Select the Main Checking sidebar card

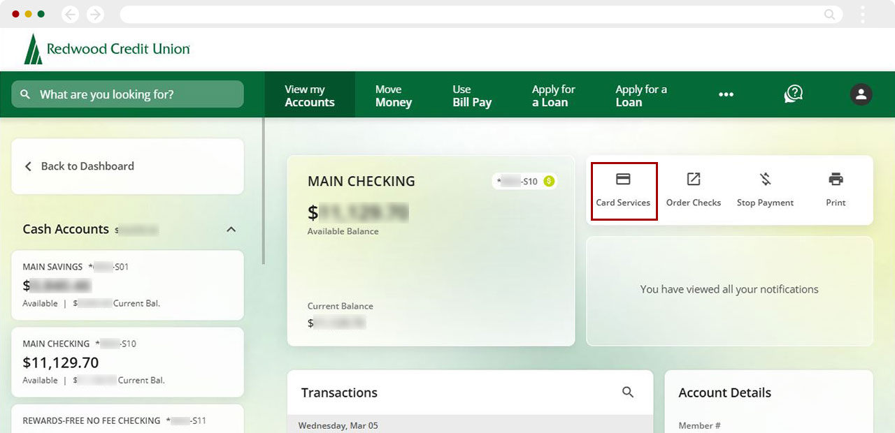(127, 362)
